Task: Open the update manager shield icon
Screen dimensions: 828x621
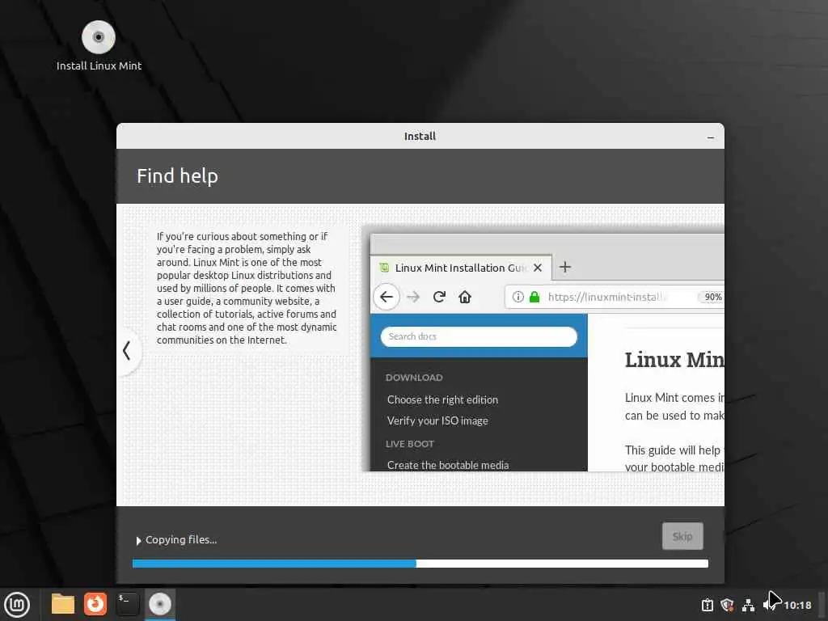Action: (x=728, y=605)
